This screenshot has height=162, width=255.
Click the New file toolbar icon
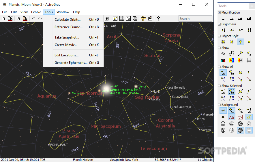3,18
